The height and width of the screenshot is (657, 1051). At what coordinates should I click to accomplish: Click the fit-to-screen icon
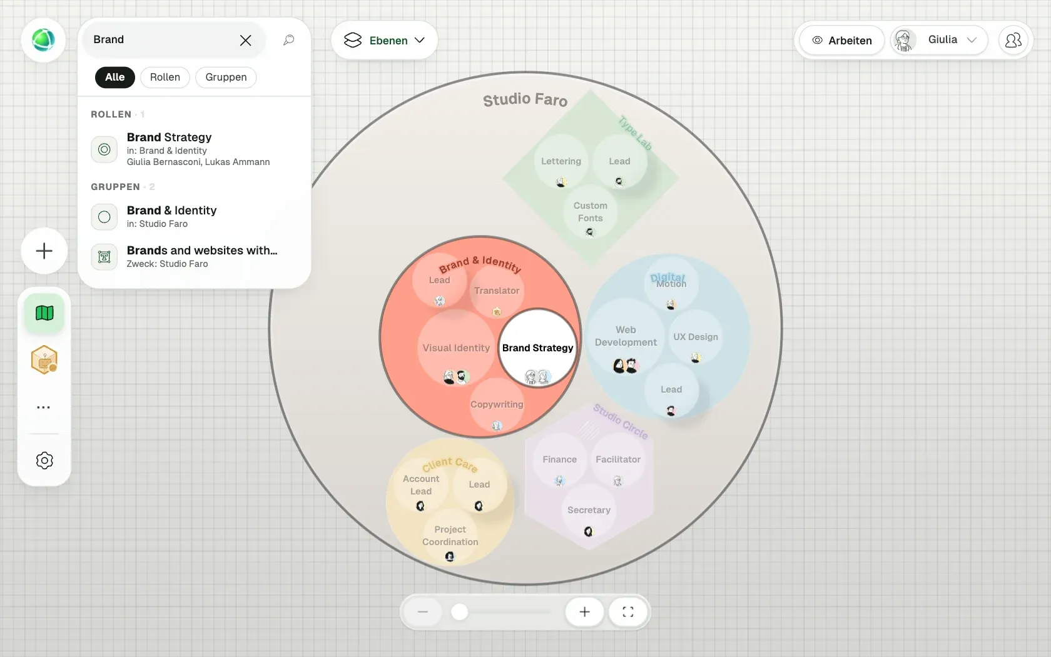click(628, 612)
